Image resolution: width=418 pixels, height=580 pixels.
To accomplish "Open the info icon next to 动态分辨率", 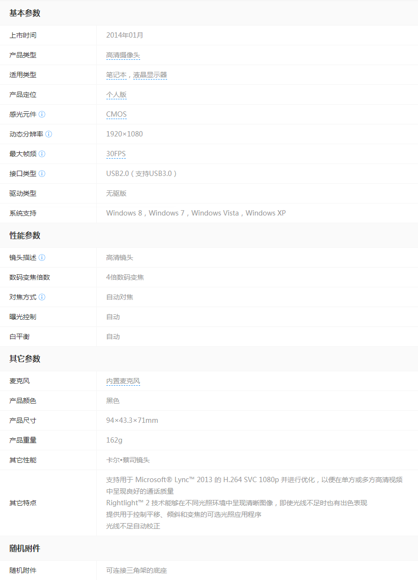I will click(49, 134).
